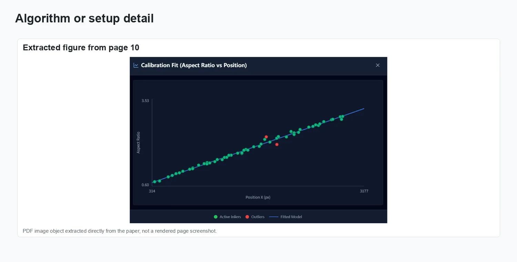The height and width of the screenshot is (262, 517).
Task: Click the extracted calibration fit figure image
Action: click(x=258, y=140)
